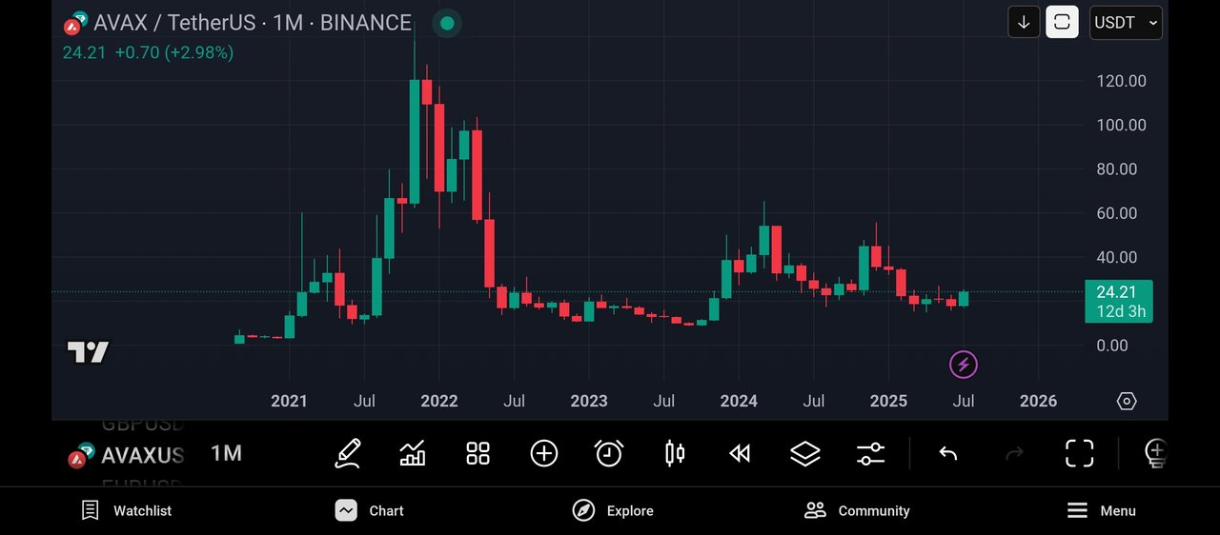Screen dimensions: 1220x535
Task: Switch to the Chart tab
Action: 369,510
